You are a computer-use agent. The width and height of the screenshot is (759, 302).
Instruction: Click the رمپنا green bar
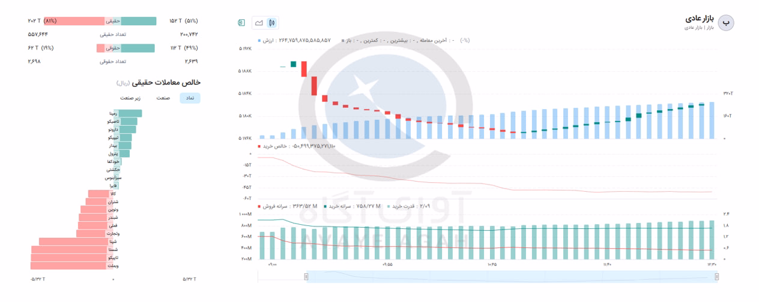click(128, 113)
